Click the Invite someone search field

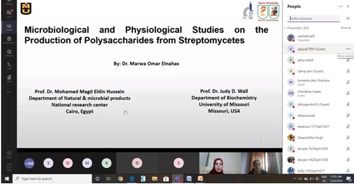[314, 18]
